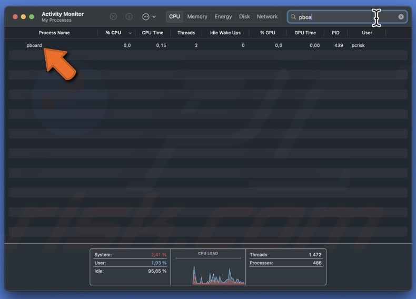
Task: Click the GPU Time value 0,00
Action: pos(315,45)
